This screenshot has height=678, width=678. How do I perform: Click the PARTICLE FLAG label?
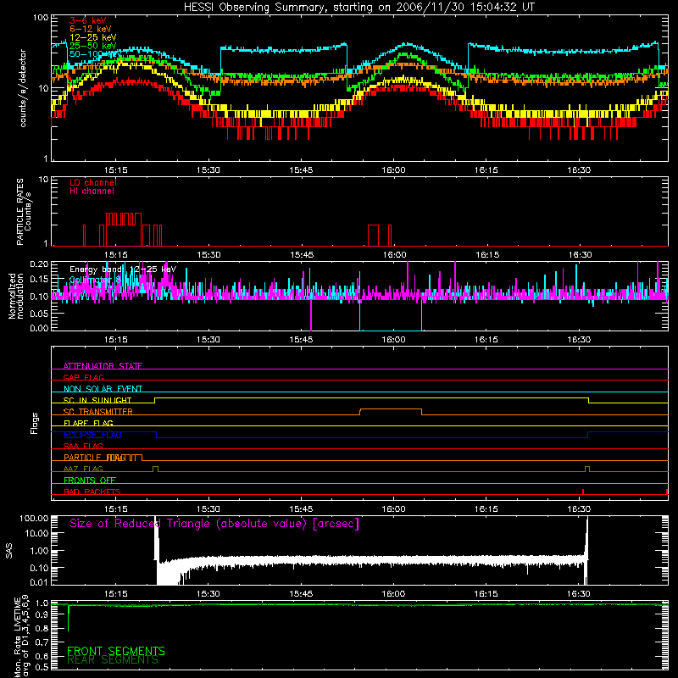(x=95, y=457)
